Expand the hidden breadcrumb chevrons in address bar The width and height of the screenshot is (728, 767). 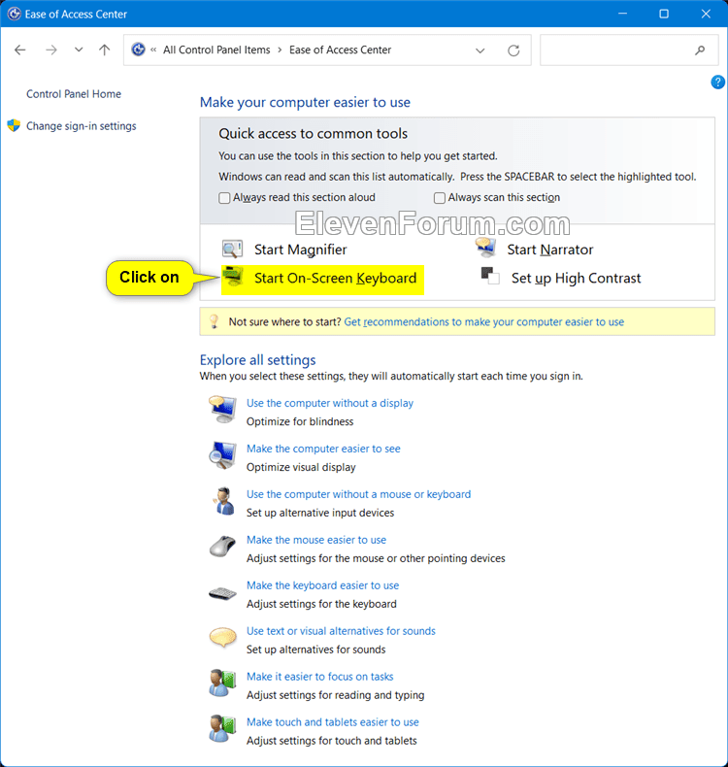tap(153, 50)
